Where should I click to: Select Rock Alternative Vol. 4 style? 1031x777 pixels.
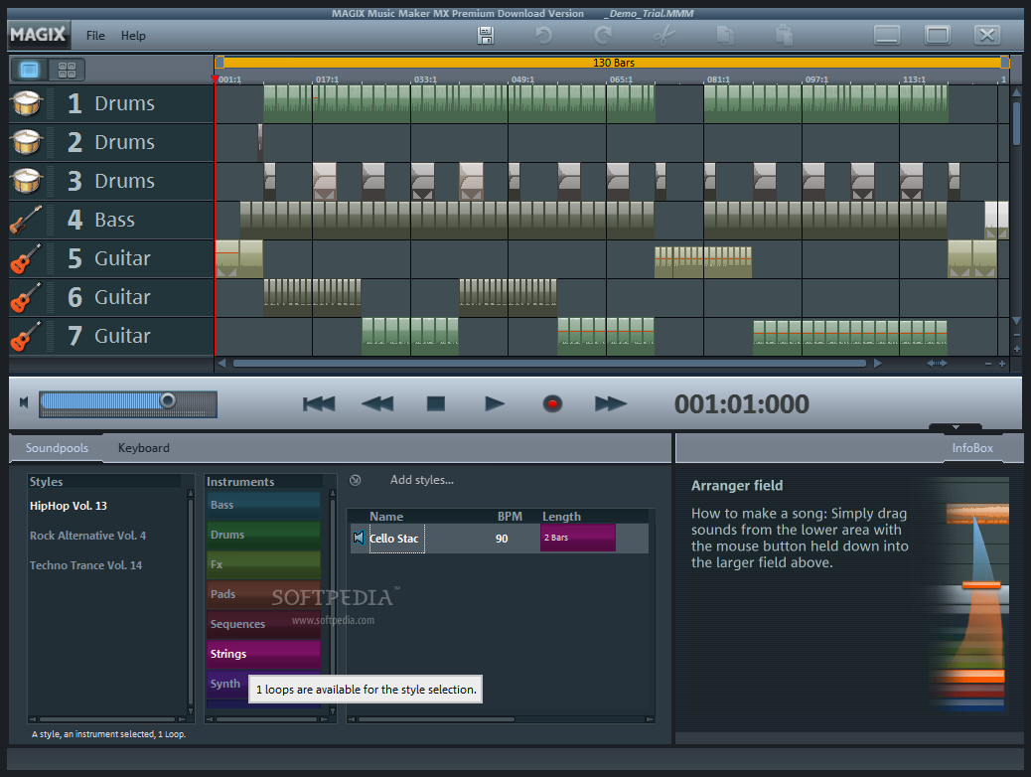(x=87, y=536)
